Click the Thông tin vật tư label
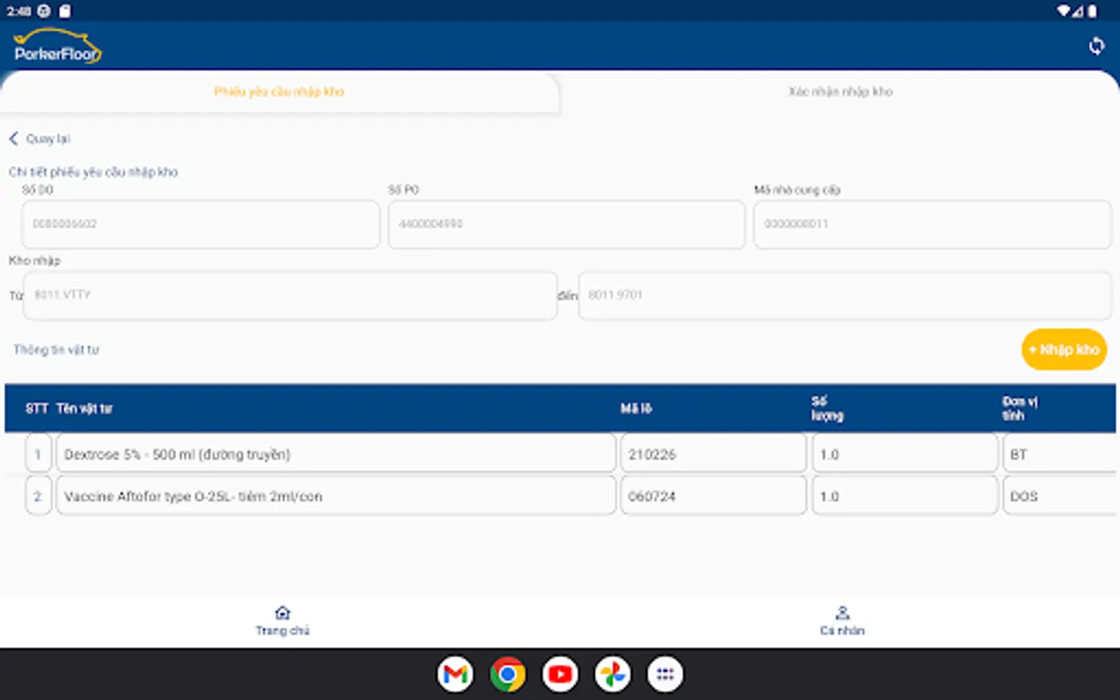Viewport: 1120px width, 700px height. coord(56,350)
